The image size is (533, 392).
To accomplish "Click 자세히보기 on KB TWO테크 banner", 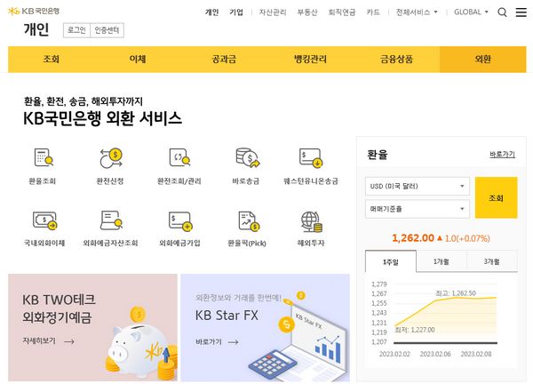I will point(48,341).
